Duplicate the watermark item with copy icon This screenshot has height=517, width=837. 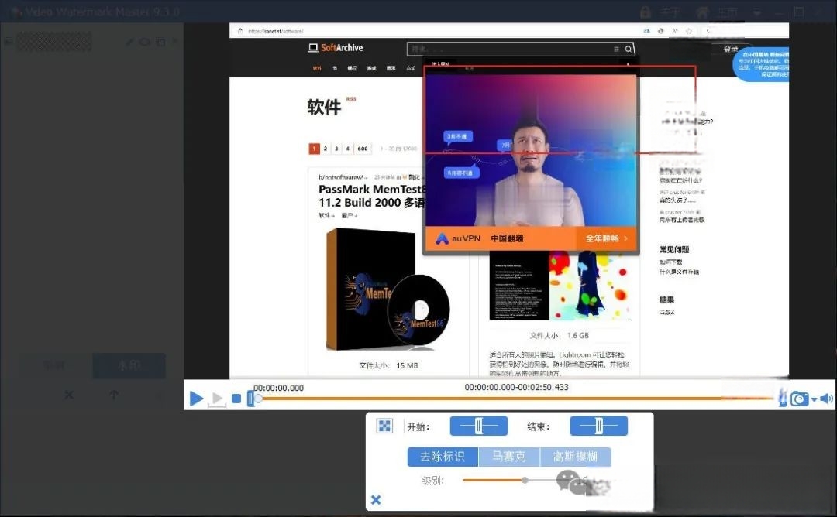(x=160, y=42)
